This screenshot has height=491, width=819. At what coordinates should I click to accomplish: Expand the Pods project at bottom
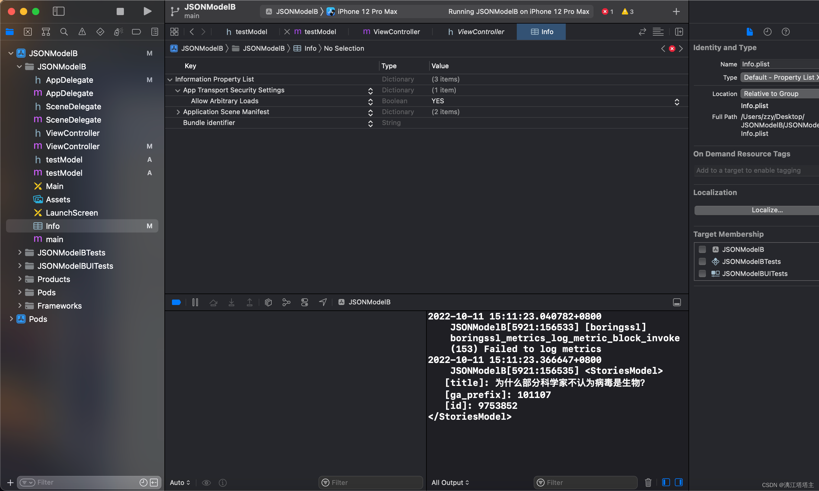click(x=11, y=319)
